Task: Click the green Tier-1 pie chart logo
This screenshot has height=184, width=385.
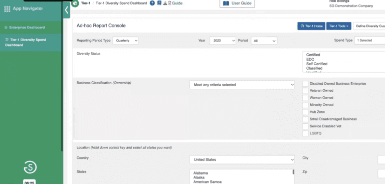Action: click(x=75, y=4)
